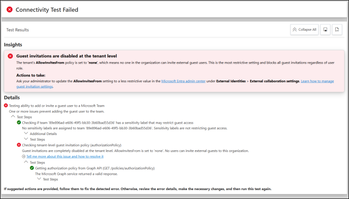Screen dimensions: 349x199
Task: Select the Insights heading
Action: pos(13,45)
